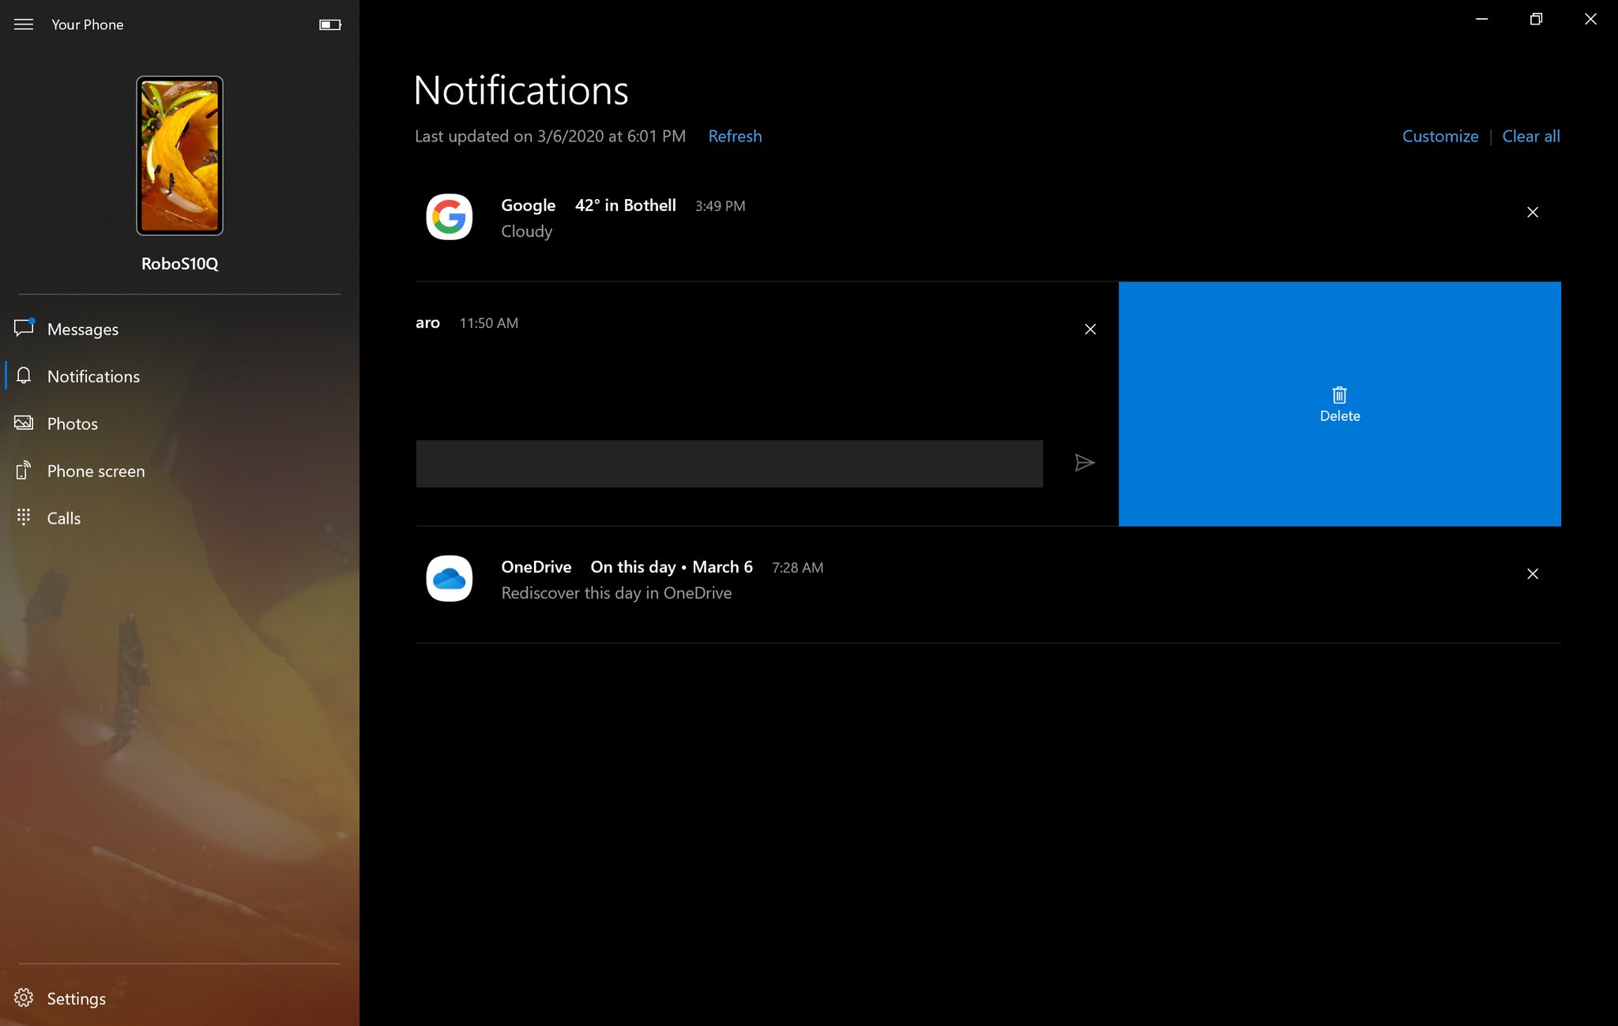
Task: Click the battery status icon
Action: pos(331,24)
